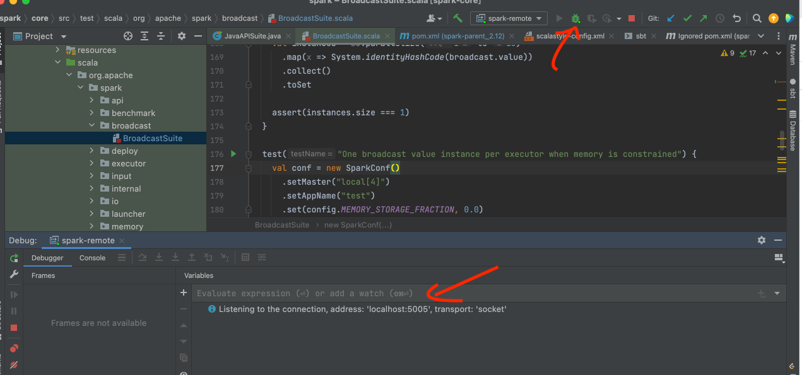This screenshot has height=375, width=802.
Task: Open the sbt tool window on right
Action: [x=793, y=88]
